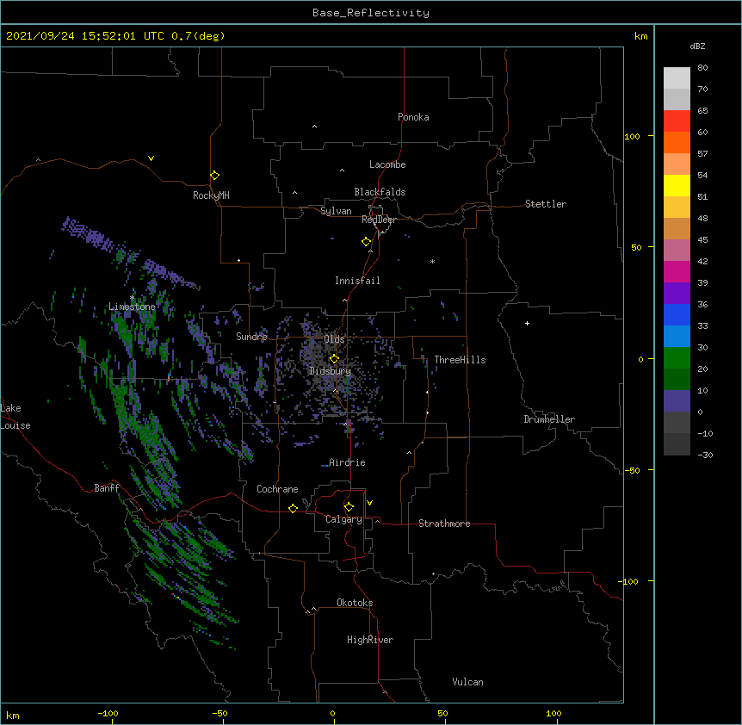
Task: Pick the light gray 80-70 dBZ legend swatch
Action: click(x=677, y=78)
